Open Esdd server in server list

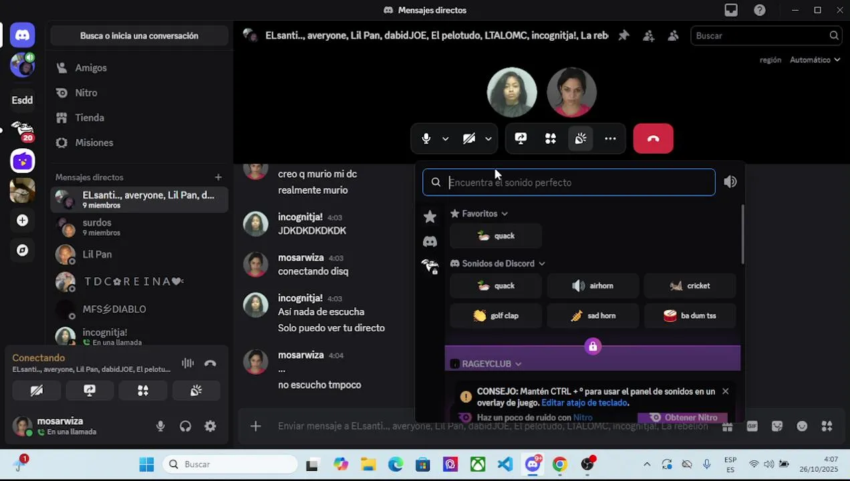pyautogui.click(x=22, y=100)
